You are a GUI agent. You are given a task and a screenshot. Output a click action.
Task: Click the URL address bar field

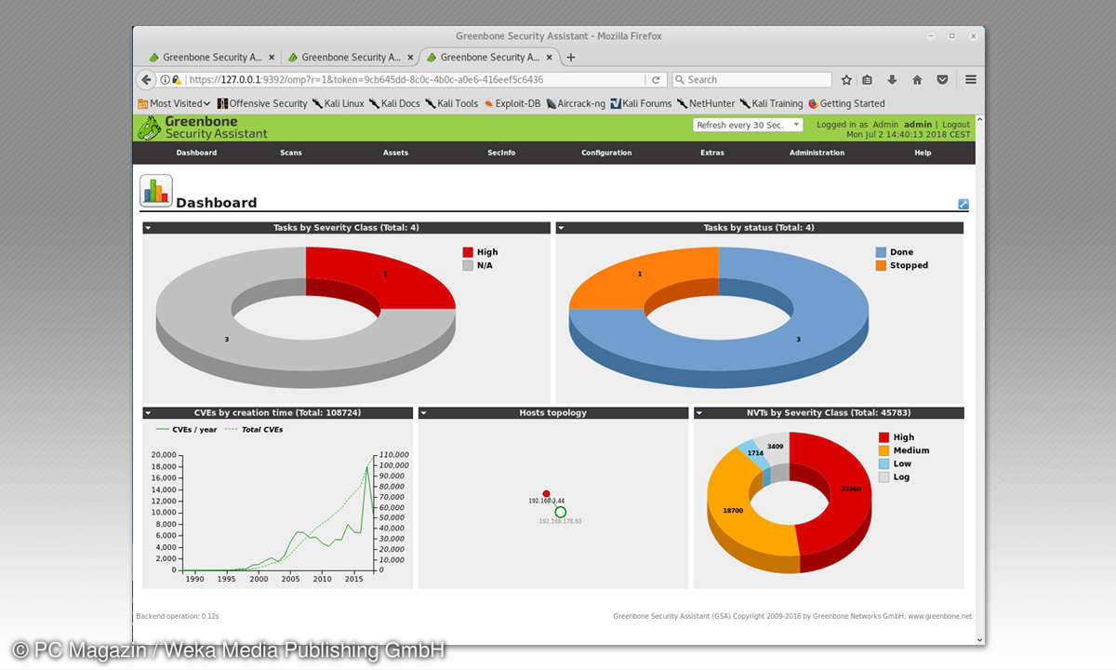pos(415,80)
